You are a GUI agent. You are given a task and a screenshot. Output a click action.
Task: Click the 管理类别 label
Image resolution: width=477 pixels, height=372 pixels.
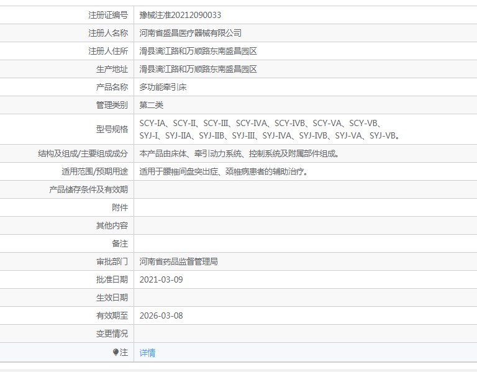[112, 105]
